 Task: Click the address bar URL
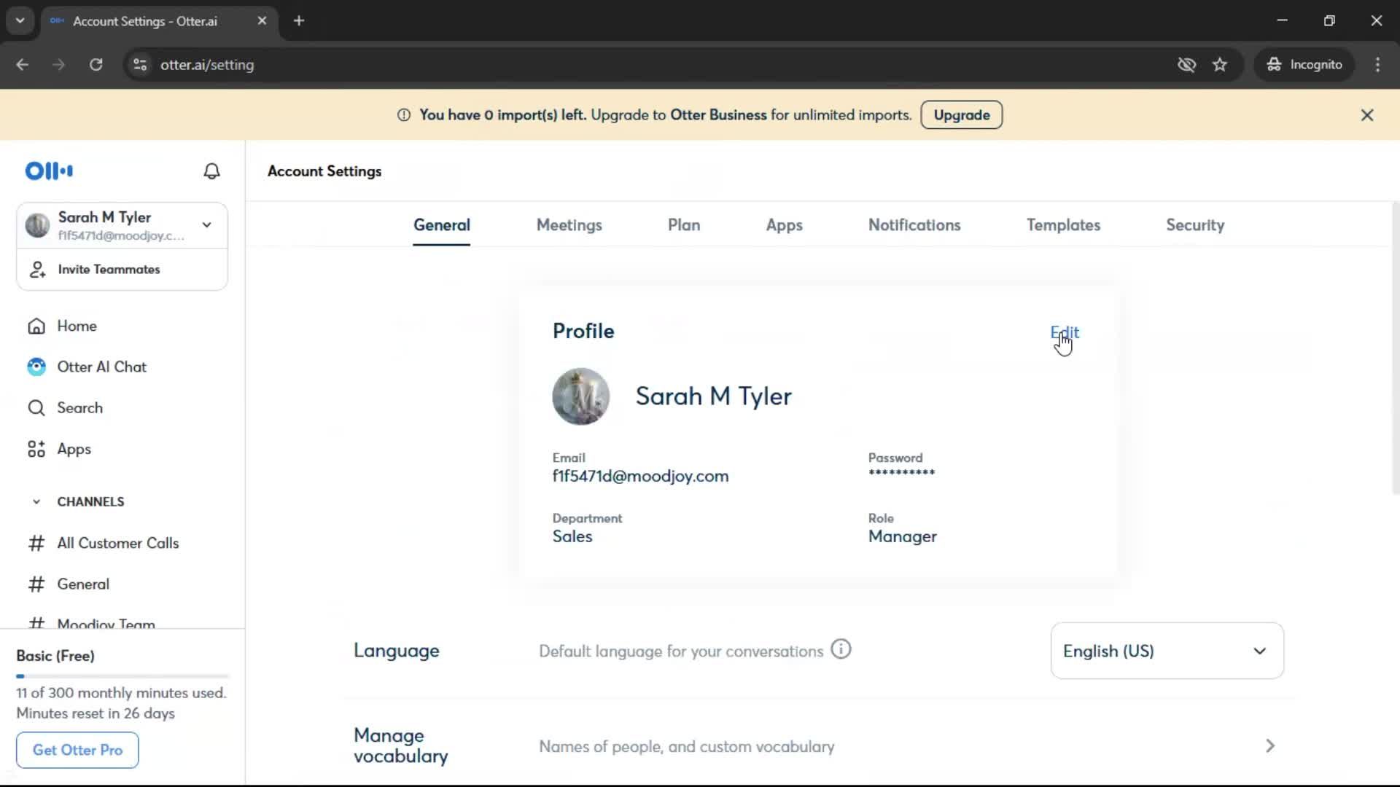[207, 65]
